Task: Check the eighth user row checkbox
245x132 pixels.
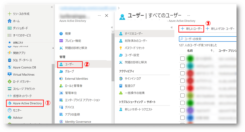Action: (x=182, y=110)
